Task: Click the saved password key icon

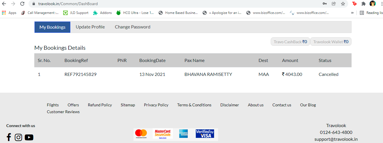Action: point(324,4)
